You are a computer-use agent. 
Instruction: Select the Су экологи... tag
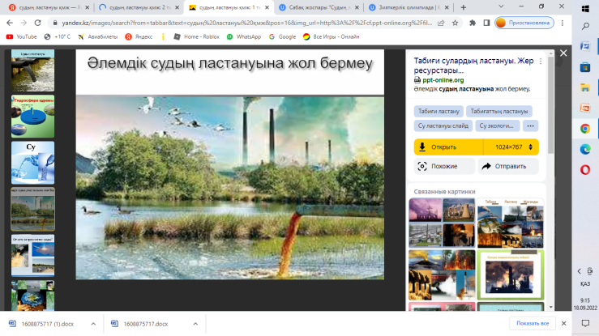click(497, 125)
